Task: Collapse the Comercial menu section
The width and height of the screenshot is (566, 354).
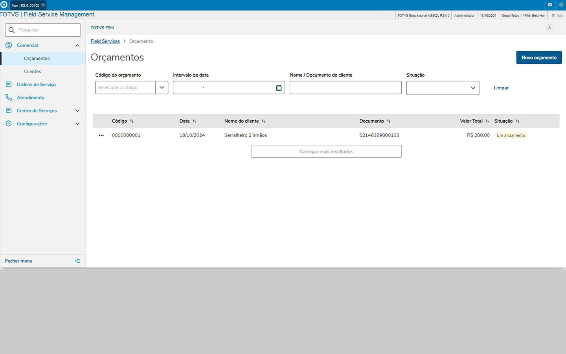Action: (x=77, y=46)
